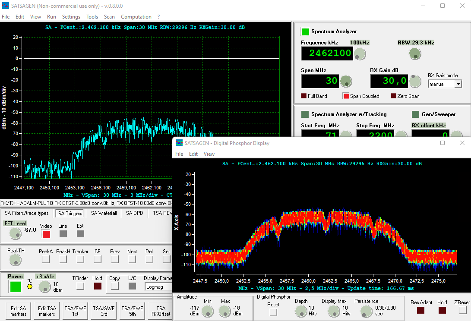Click the Copy checkbox button
471x321 pixels.
coord(115,286)
